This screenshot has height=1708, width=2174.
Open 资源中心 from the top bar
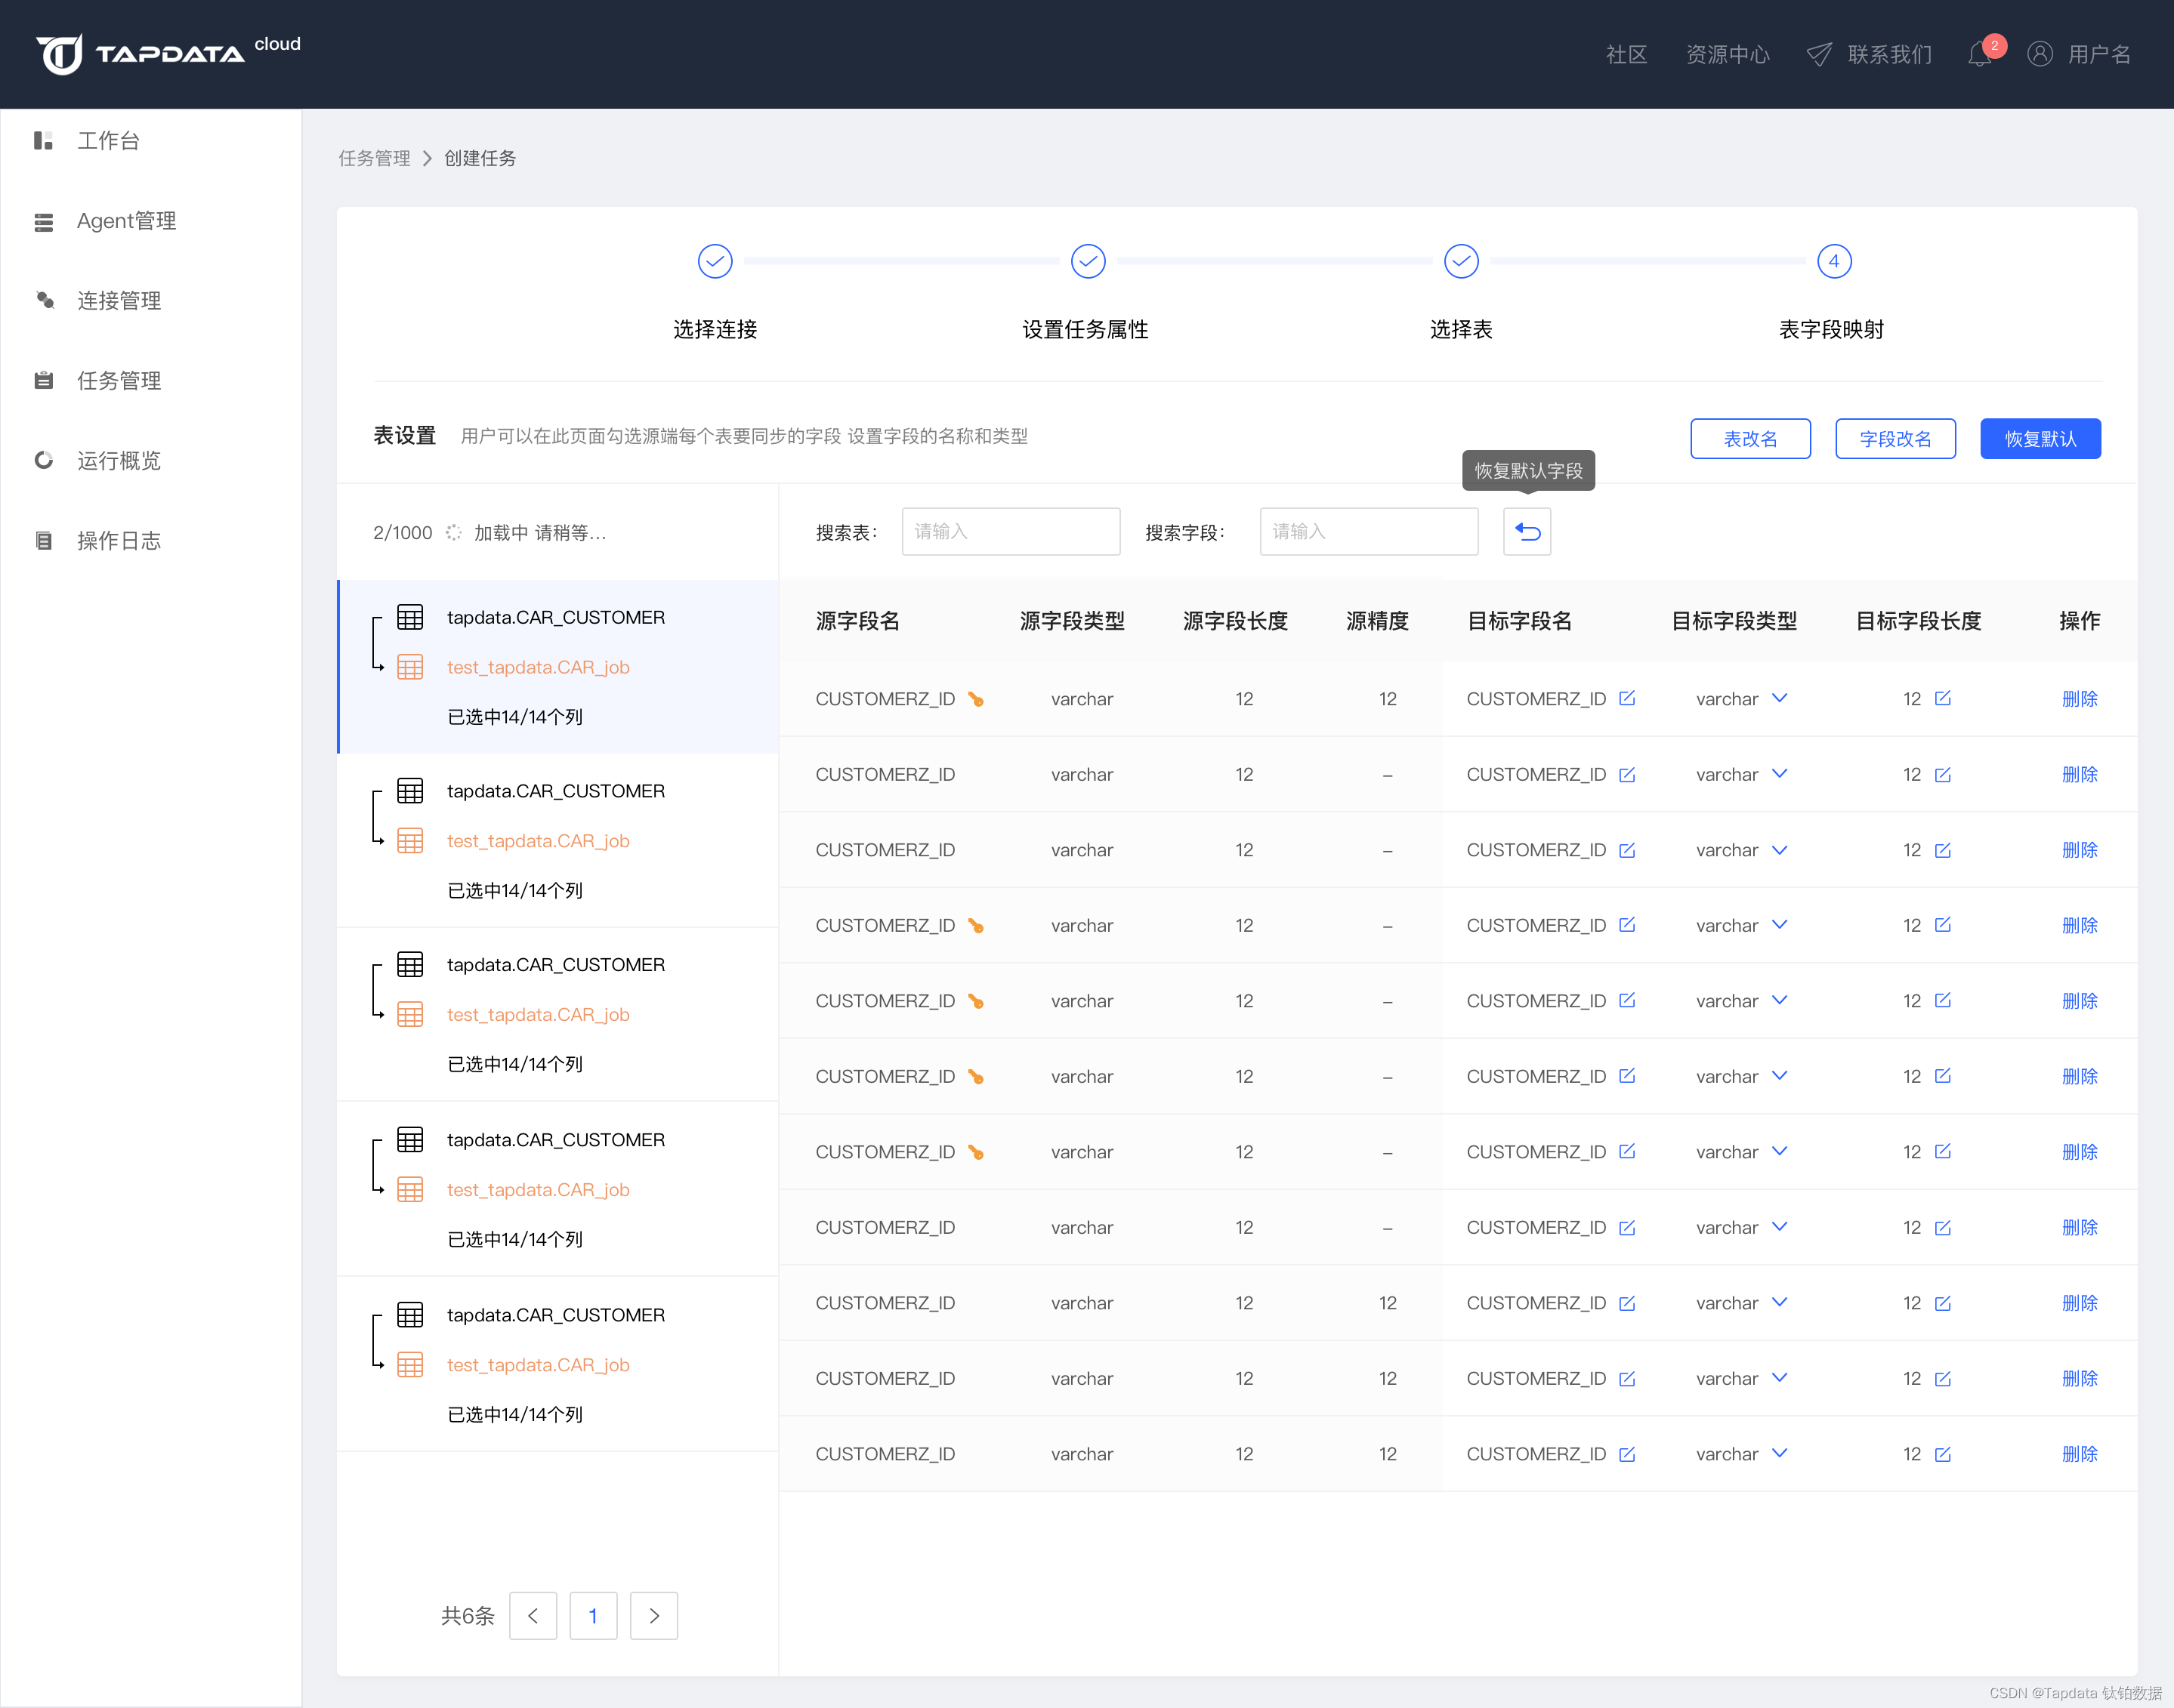[1728, 54]
